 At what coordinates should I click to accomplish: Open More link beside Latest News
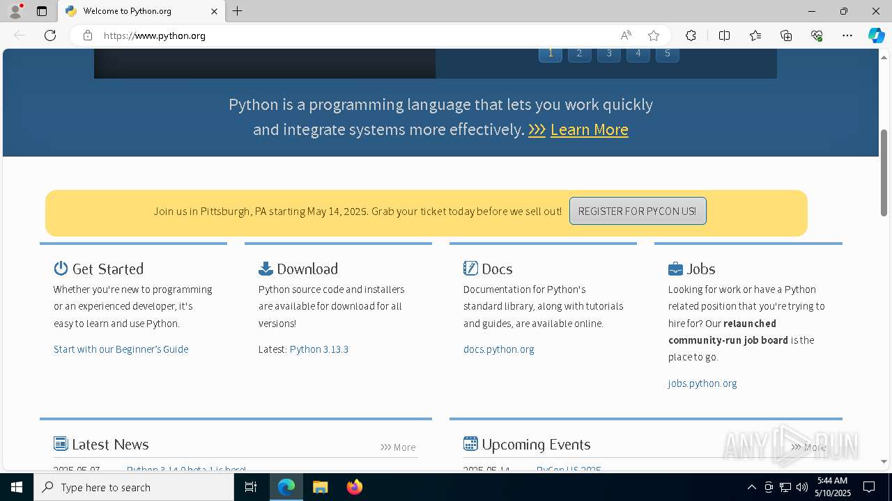click(x=398, y=447)
